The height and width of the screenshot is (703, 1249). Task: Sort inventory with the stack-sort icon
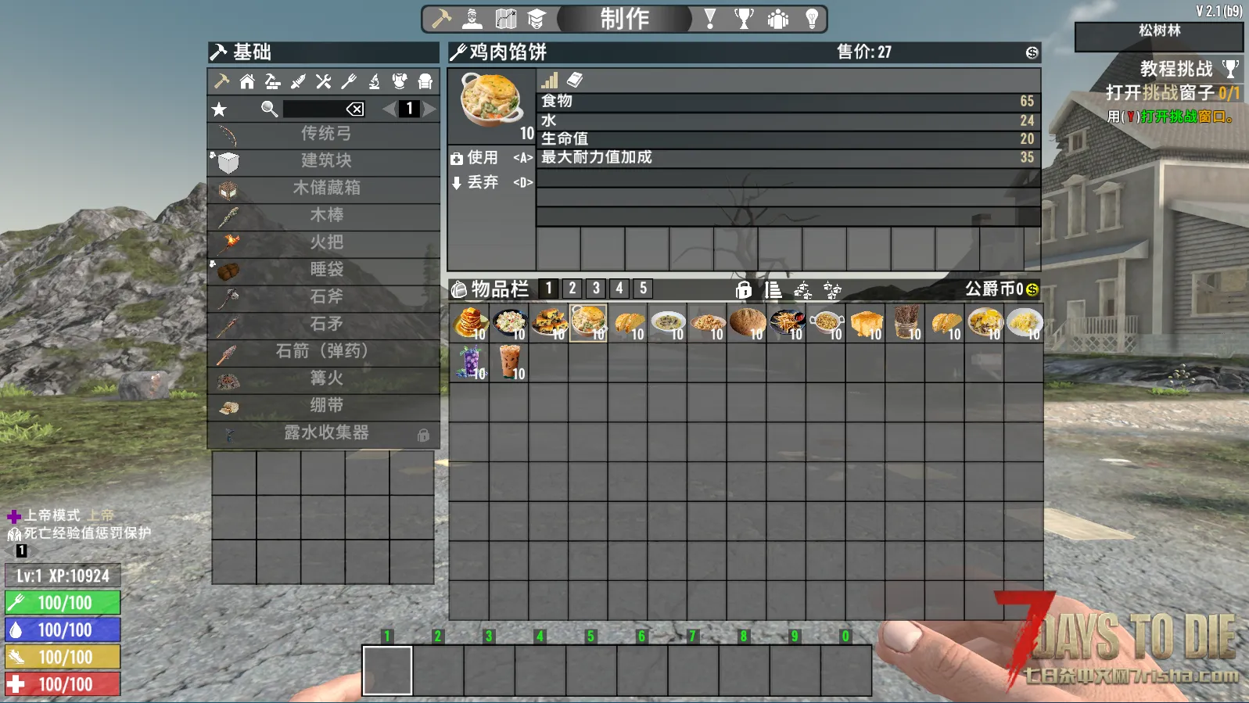pos(773,290)
